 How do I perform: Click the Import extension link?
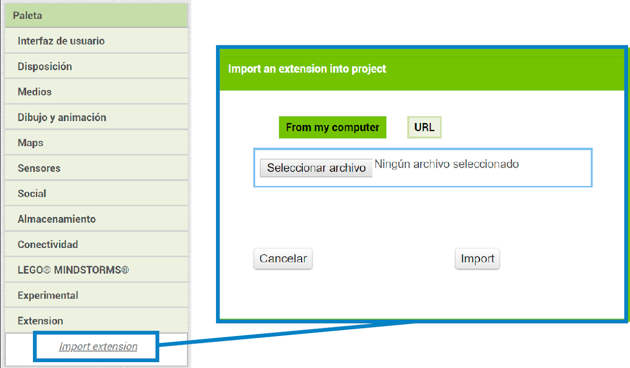[98, 346]
